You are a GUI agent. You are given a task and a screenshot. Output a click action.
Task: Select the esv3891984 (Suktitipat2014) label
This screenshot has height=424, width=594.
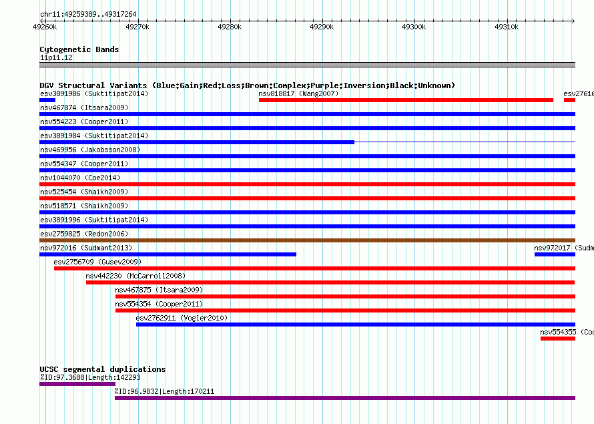[94, 136]
